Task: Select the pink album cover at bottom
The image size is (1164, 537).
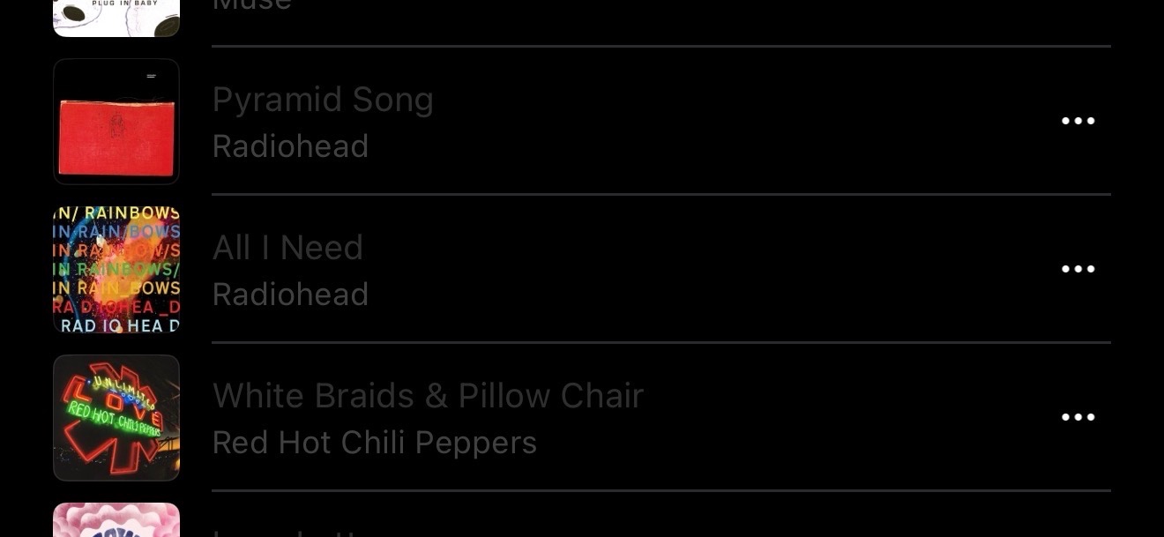Action: pyautogui.click(x=116, y=520)
